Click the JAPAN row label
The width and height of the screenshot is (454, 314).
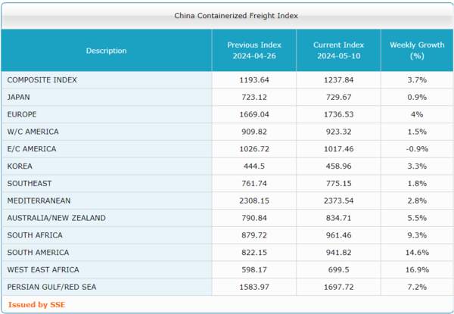pyautogui.click(x=19, y=97)
